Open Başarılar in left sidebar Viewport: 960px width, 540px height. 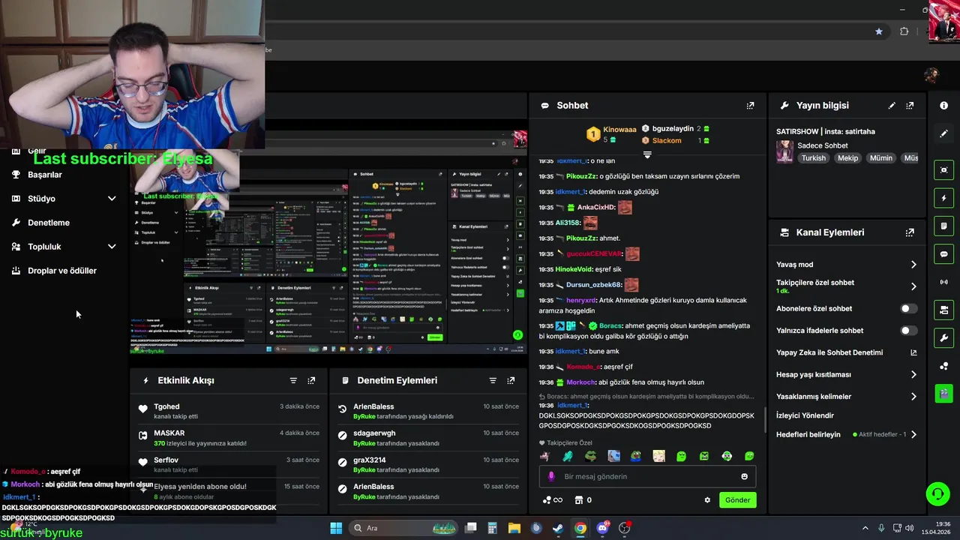pos(45,175)
